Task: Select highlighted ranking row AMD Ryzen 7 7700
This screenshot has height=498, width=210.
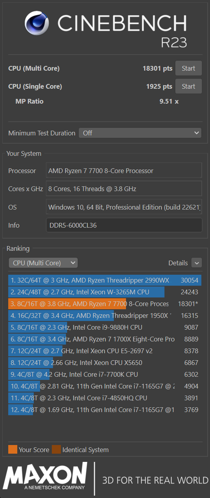Action: pos(105,304)
